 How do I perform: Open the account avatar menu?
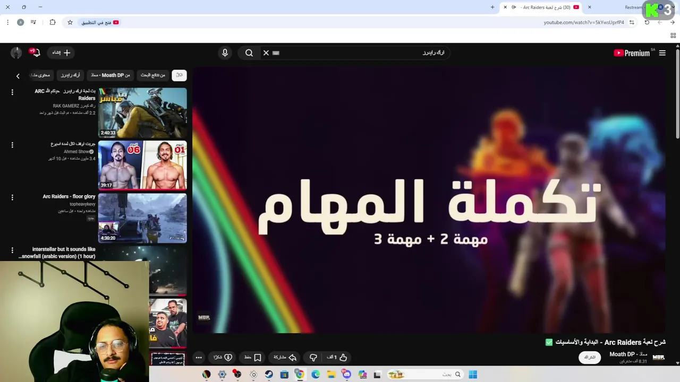click(16, 53)
